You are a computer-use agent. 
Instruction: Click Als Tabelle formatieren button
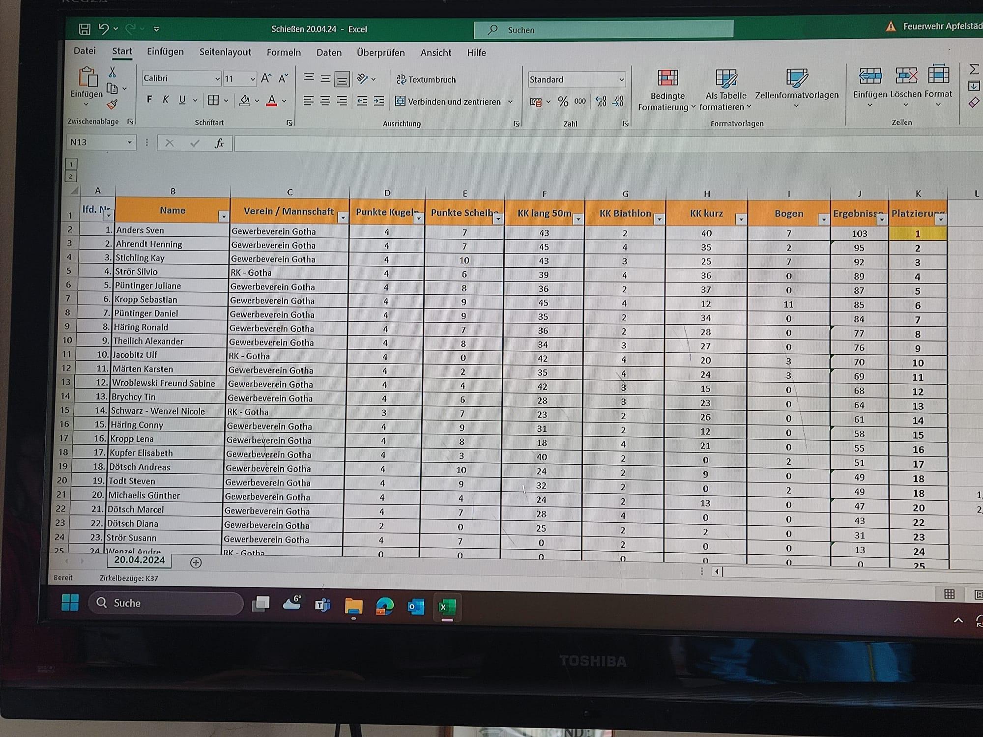tap(725, 90)
